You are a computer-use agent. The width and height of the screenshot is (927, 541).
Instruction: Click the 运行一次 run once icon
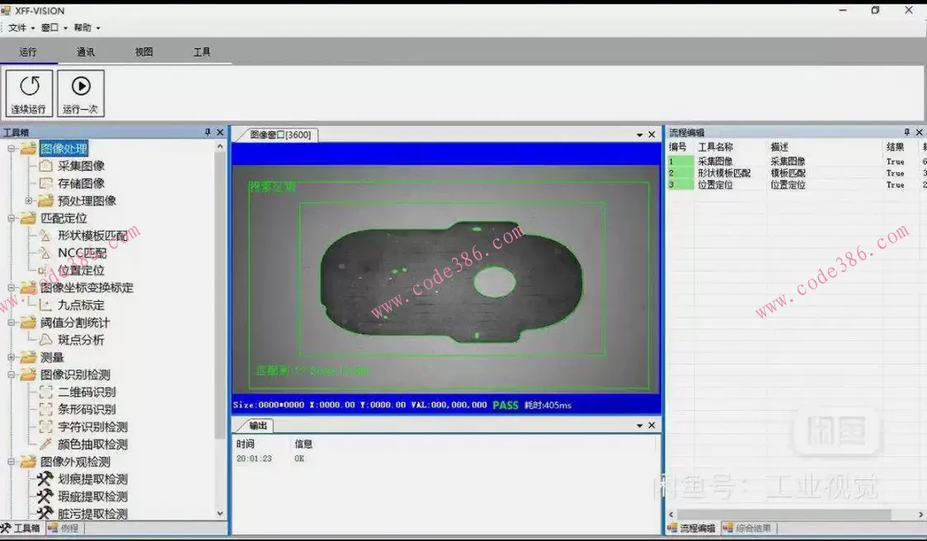(81, 93)
